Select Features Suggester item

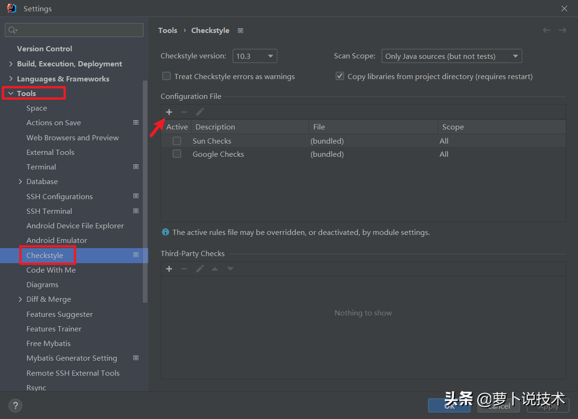59,314
